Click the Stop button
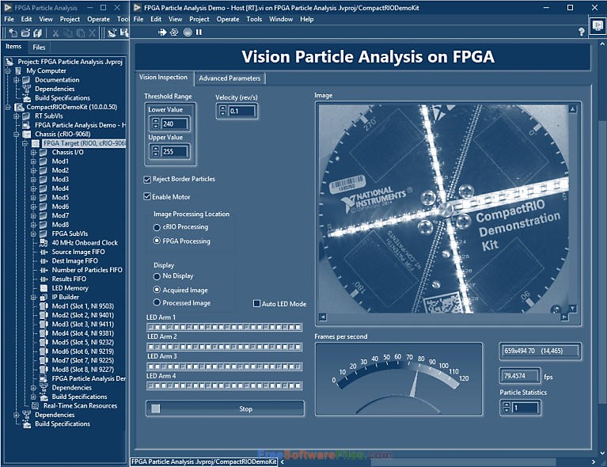 coord(225,408)
